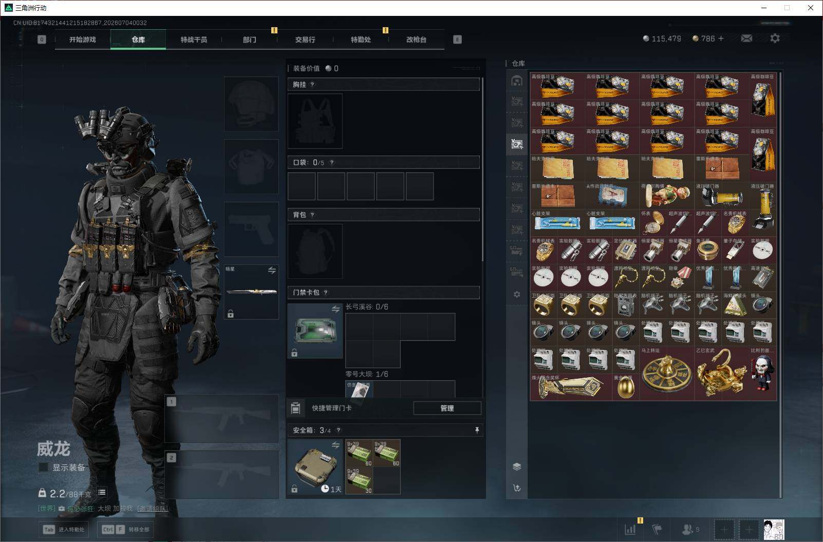Click the 世界 chat channel tag
Screen dimensions: 823x542
tap(46, 509)
